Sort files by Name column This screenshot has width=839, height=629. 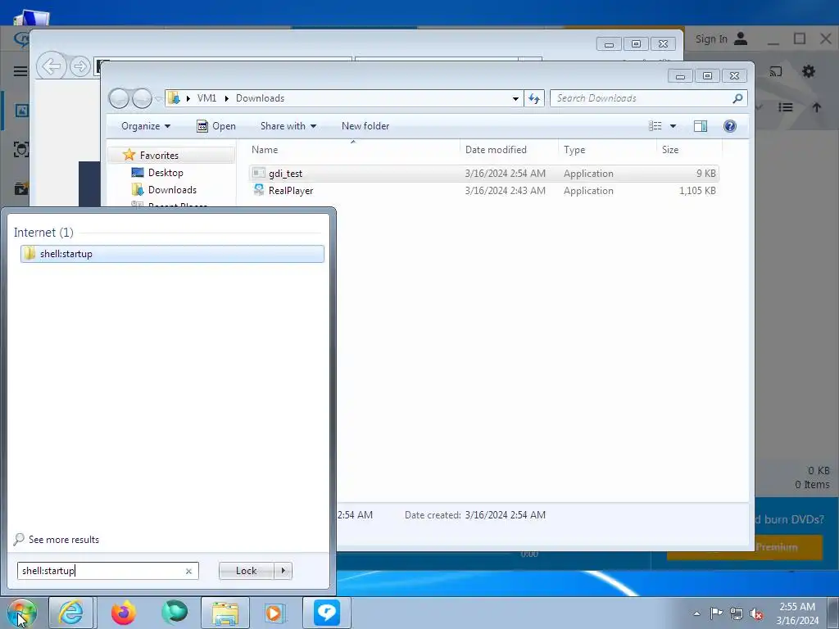(353, 150)
